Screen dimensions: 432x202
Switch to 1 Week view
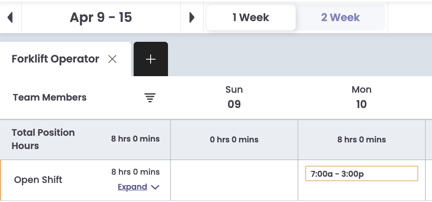click(x=251, y=17)
